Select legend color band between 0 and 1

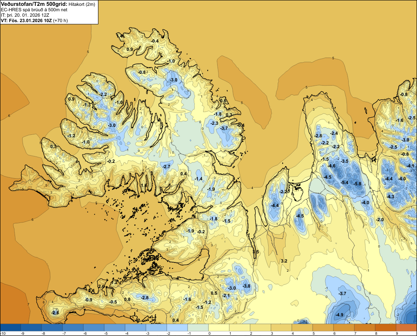coord(219,327)
